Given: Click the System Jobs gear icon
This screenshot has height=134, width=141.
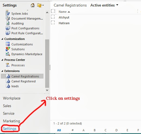Looking at the screenshot, I should [x=8, y=13].
